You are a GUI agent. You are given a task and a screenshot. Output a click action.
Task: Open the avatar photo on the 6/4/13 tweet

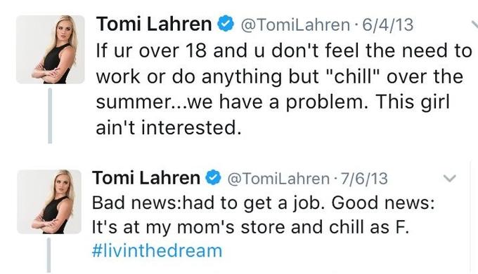click(51, 50)
